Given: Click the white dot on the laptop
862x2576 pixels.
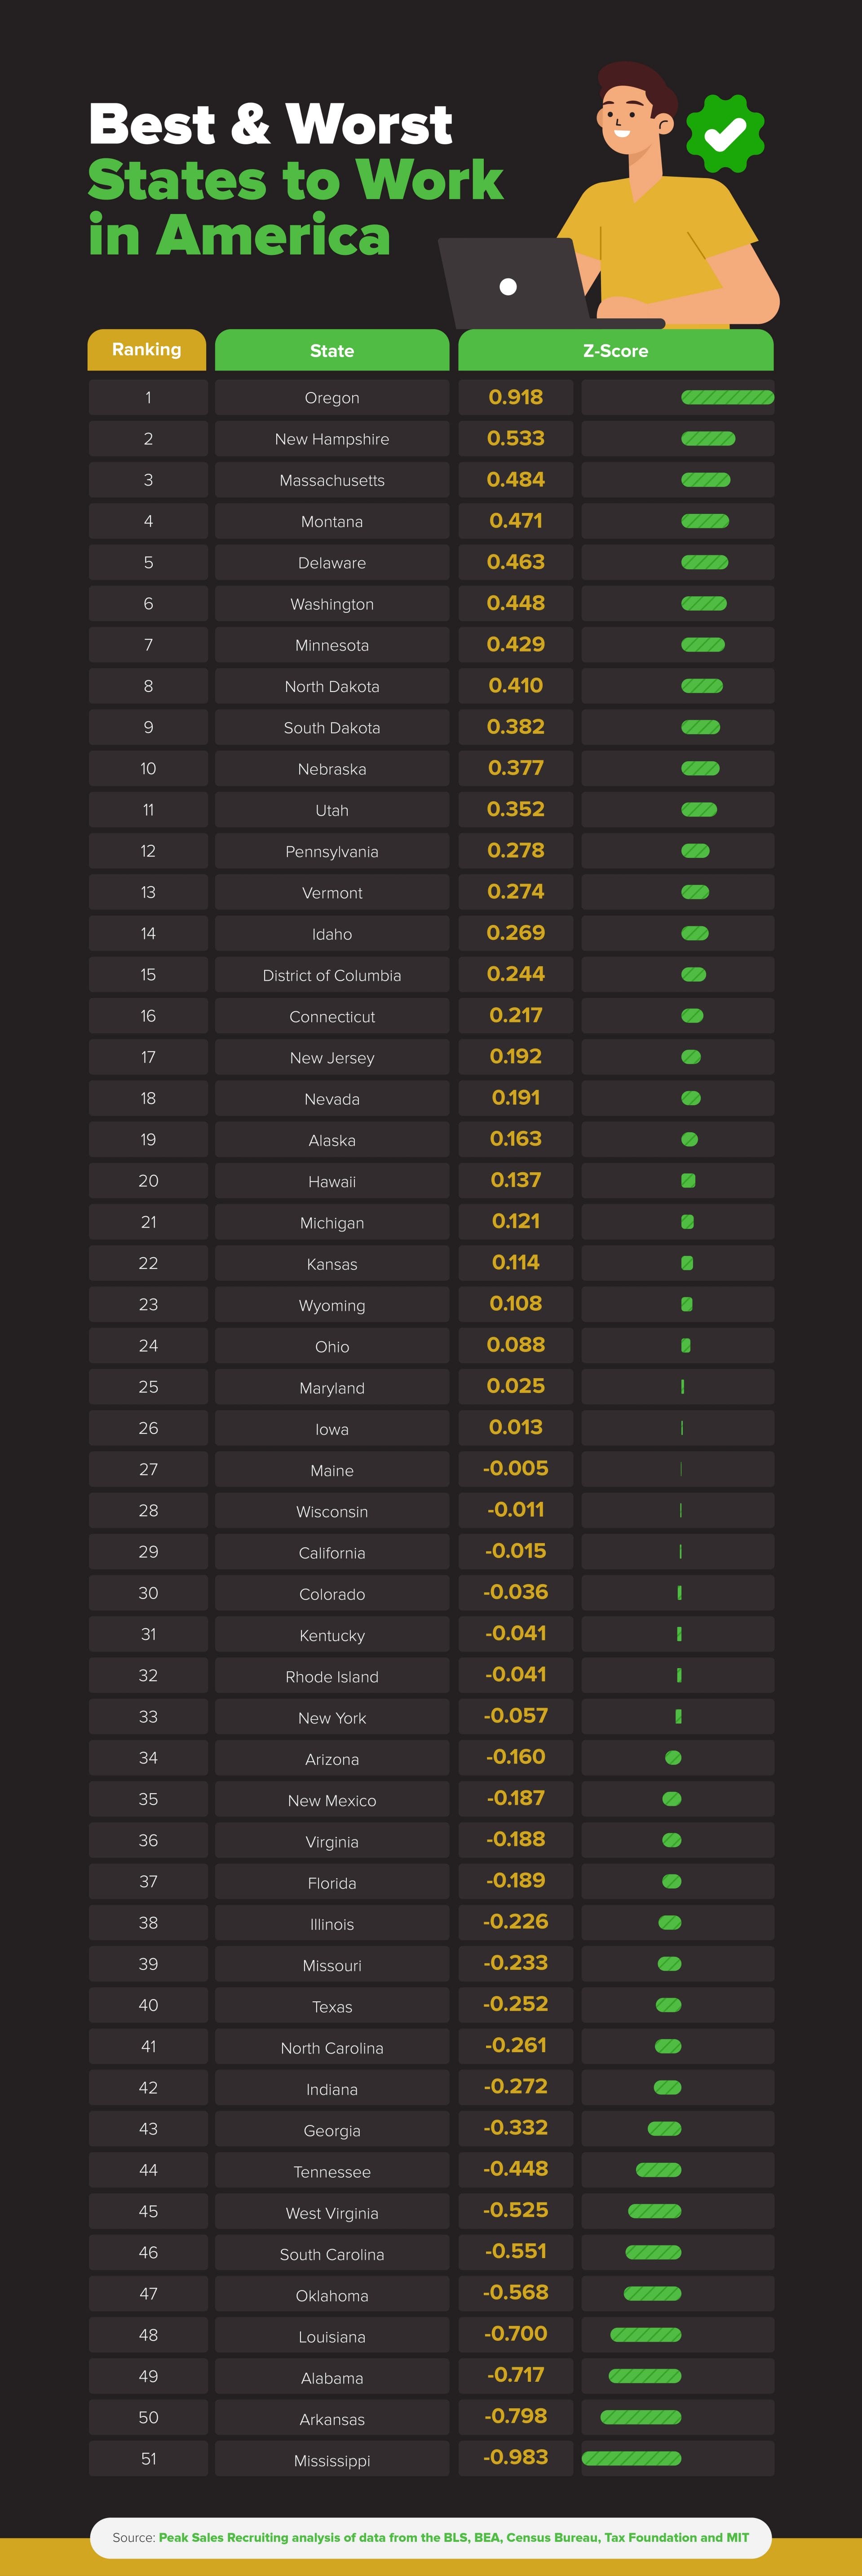Looking at the screenshot, I should [508, 287].
